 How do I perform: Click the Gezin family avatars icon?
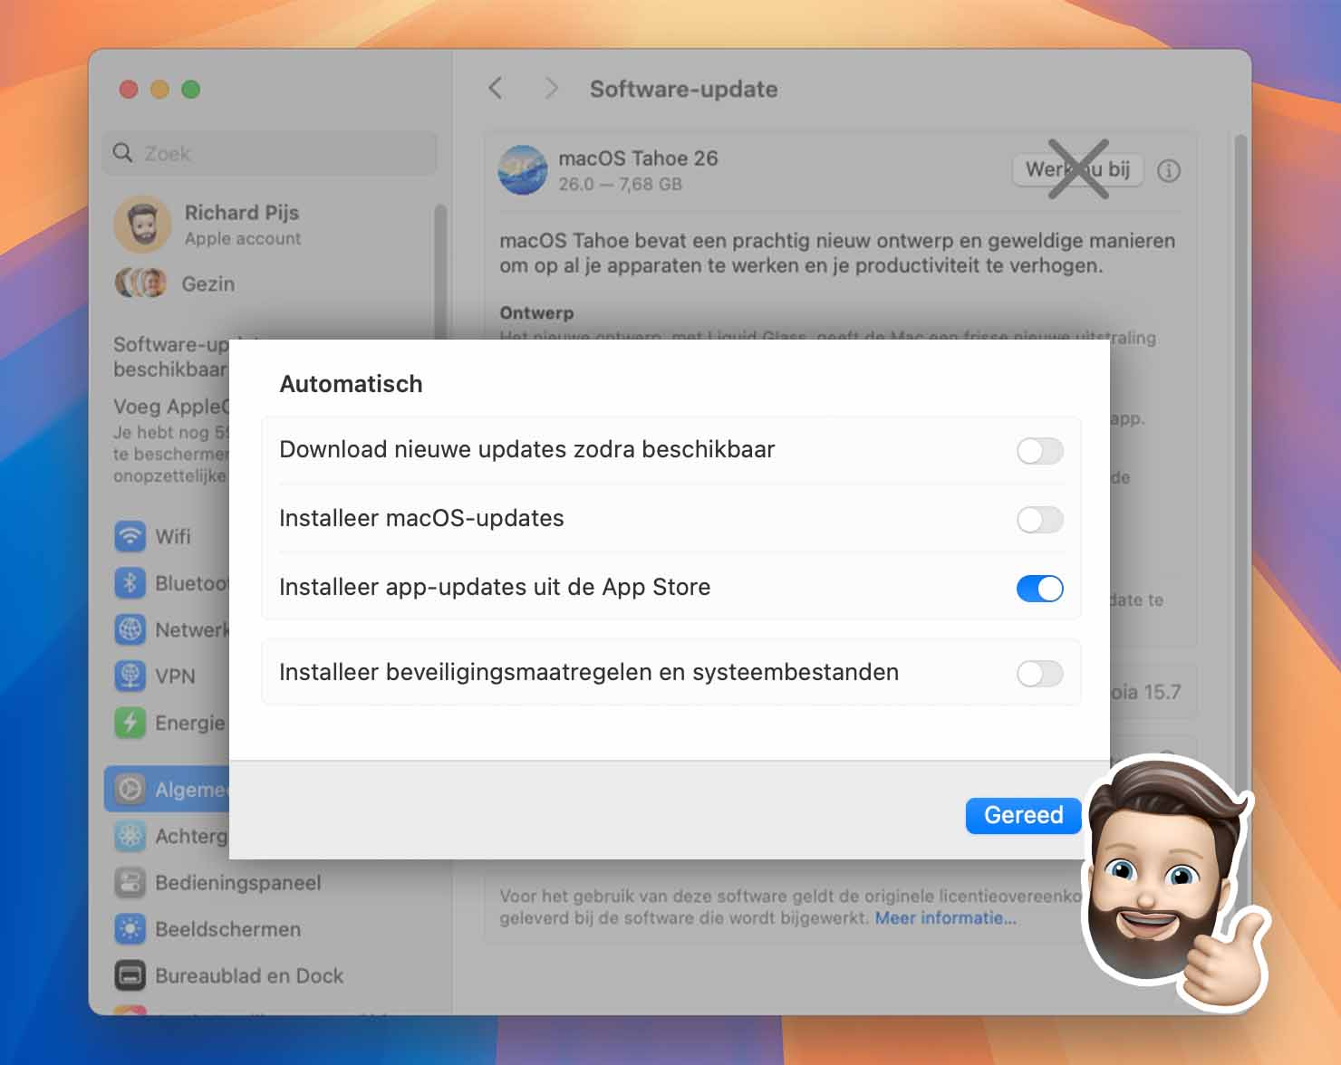point(140,283)
